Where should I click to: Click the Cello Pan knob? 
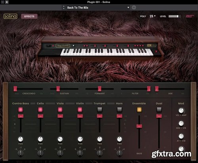tap(40, 139)
